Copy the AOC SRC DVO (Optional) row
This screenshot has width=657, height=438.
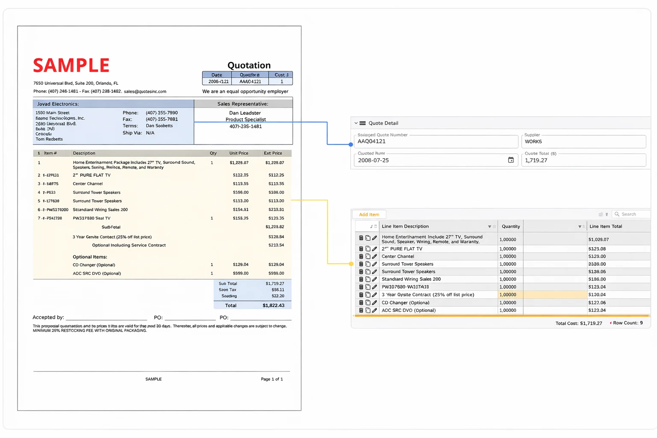click(x=368, y=311)
